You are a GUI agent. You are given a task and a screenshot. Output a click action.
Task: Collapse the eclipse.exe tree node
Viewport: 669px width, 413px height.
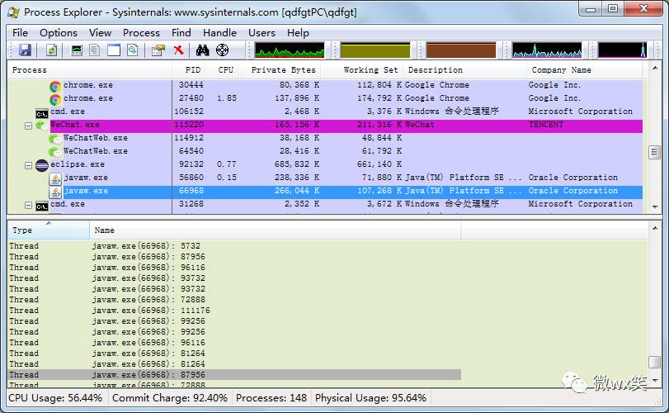[29, 165]
